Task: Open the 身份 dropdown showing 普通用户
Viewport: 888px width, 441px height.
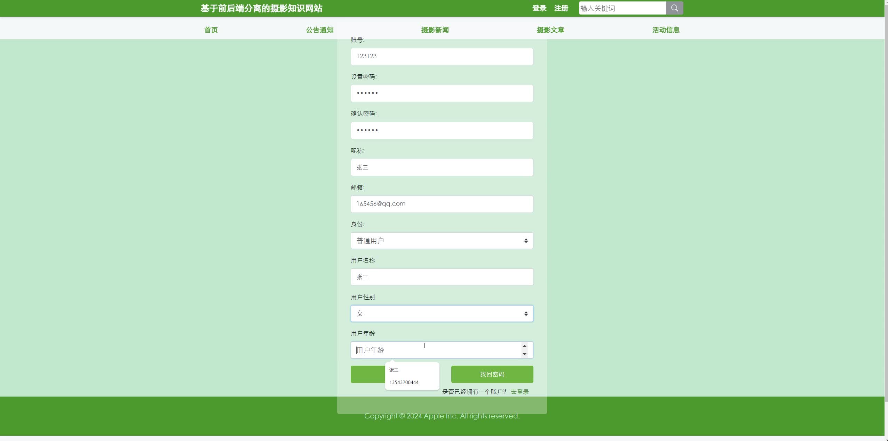Action: point(441,241)
